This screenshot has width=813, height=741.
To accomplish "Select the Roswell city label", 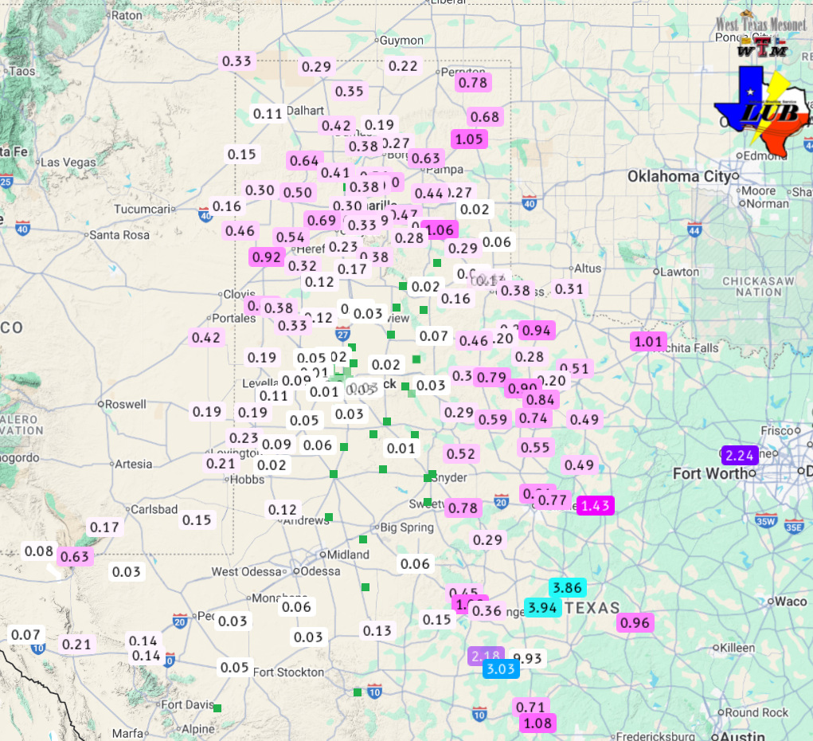I will tap(125, 404).
